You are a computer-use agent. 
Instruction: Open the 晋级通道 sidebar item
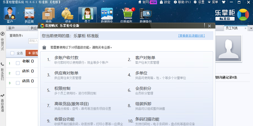(3, 103)
